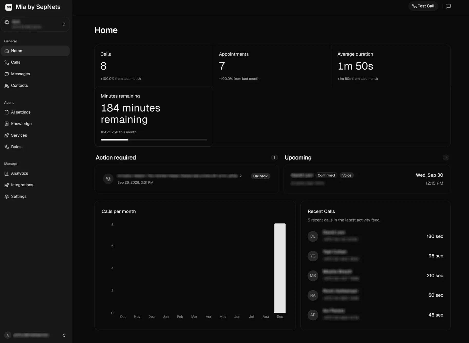Click the Contacts people icon in sidebar
The width and height of the screenshot is (469, 343).
click(x=7, y=86)
